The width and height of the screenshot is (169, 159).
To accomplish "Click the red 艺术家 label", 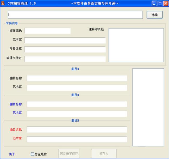I will [x=17, y=138].
